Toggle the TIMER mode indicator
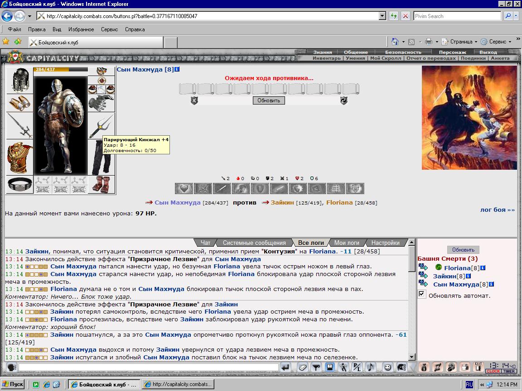522x391 pixels. (509, 371)
